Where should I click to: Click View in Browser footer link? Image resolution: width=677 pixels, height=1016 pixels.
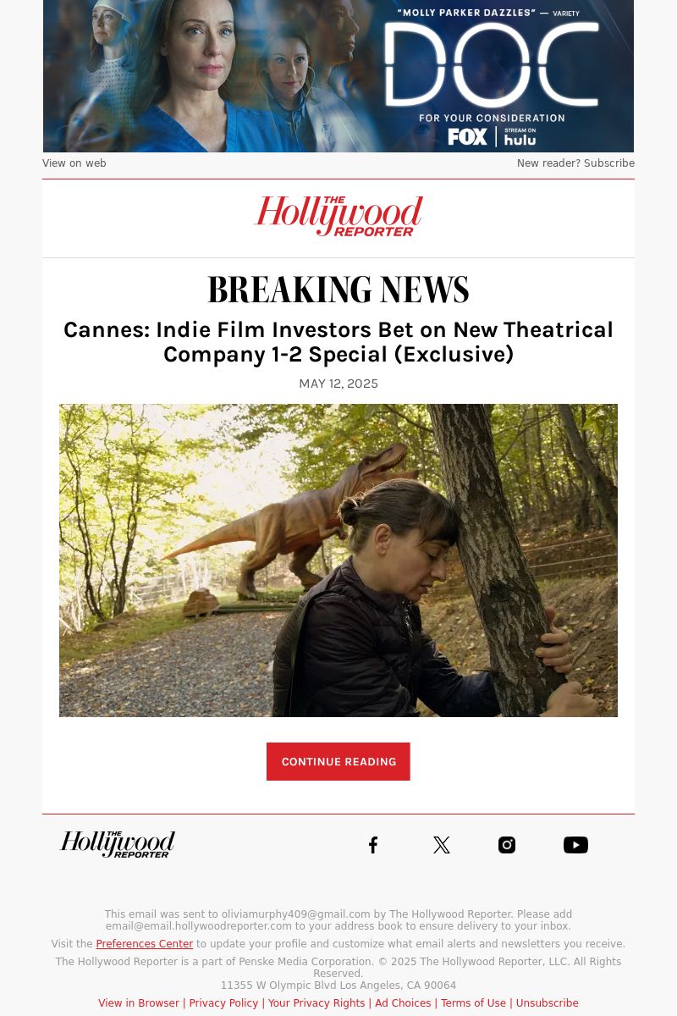[139, 1003]
